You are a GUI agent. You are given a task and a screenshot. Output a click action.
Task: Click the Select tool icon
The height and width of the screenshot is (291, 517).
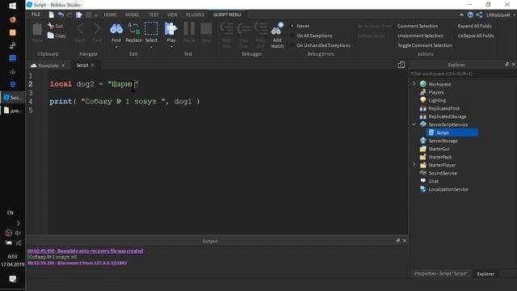[x=151, y=29]
